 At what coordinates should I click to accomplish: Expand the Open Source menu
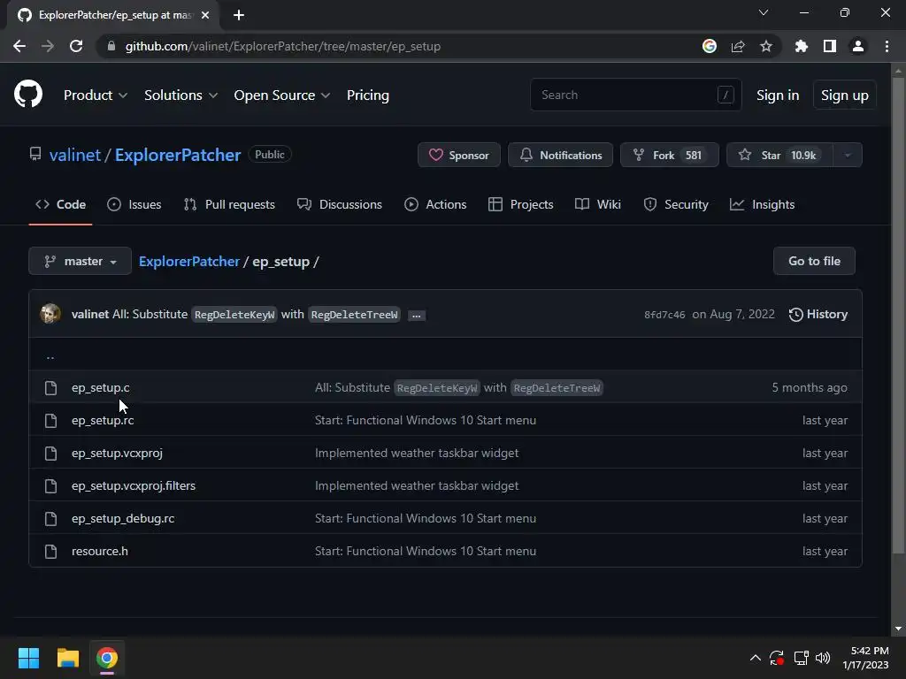click(x=282, y=95)
